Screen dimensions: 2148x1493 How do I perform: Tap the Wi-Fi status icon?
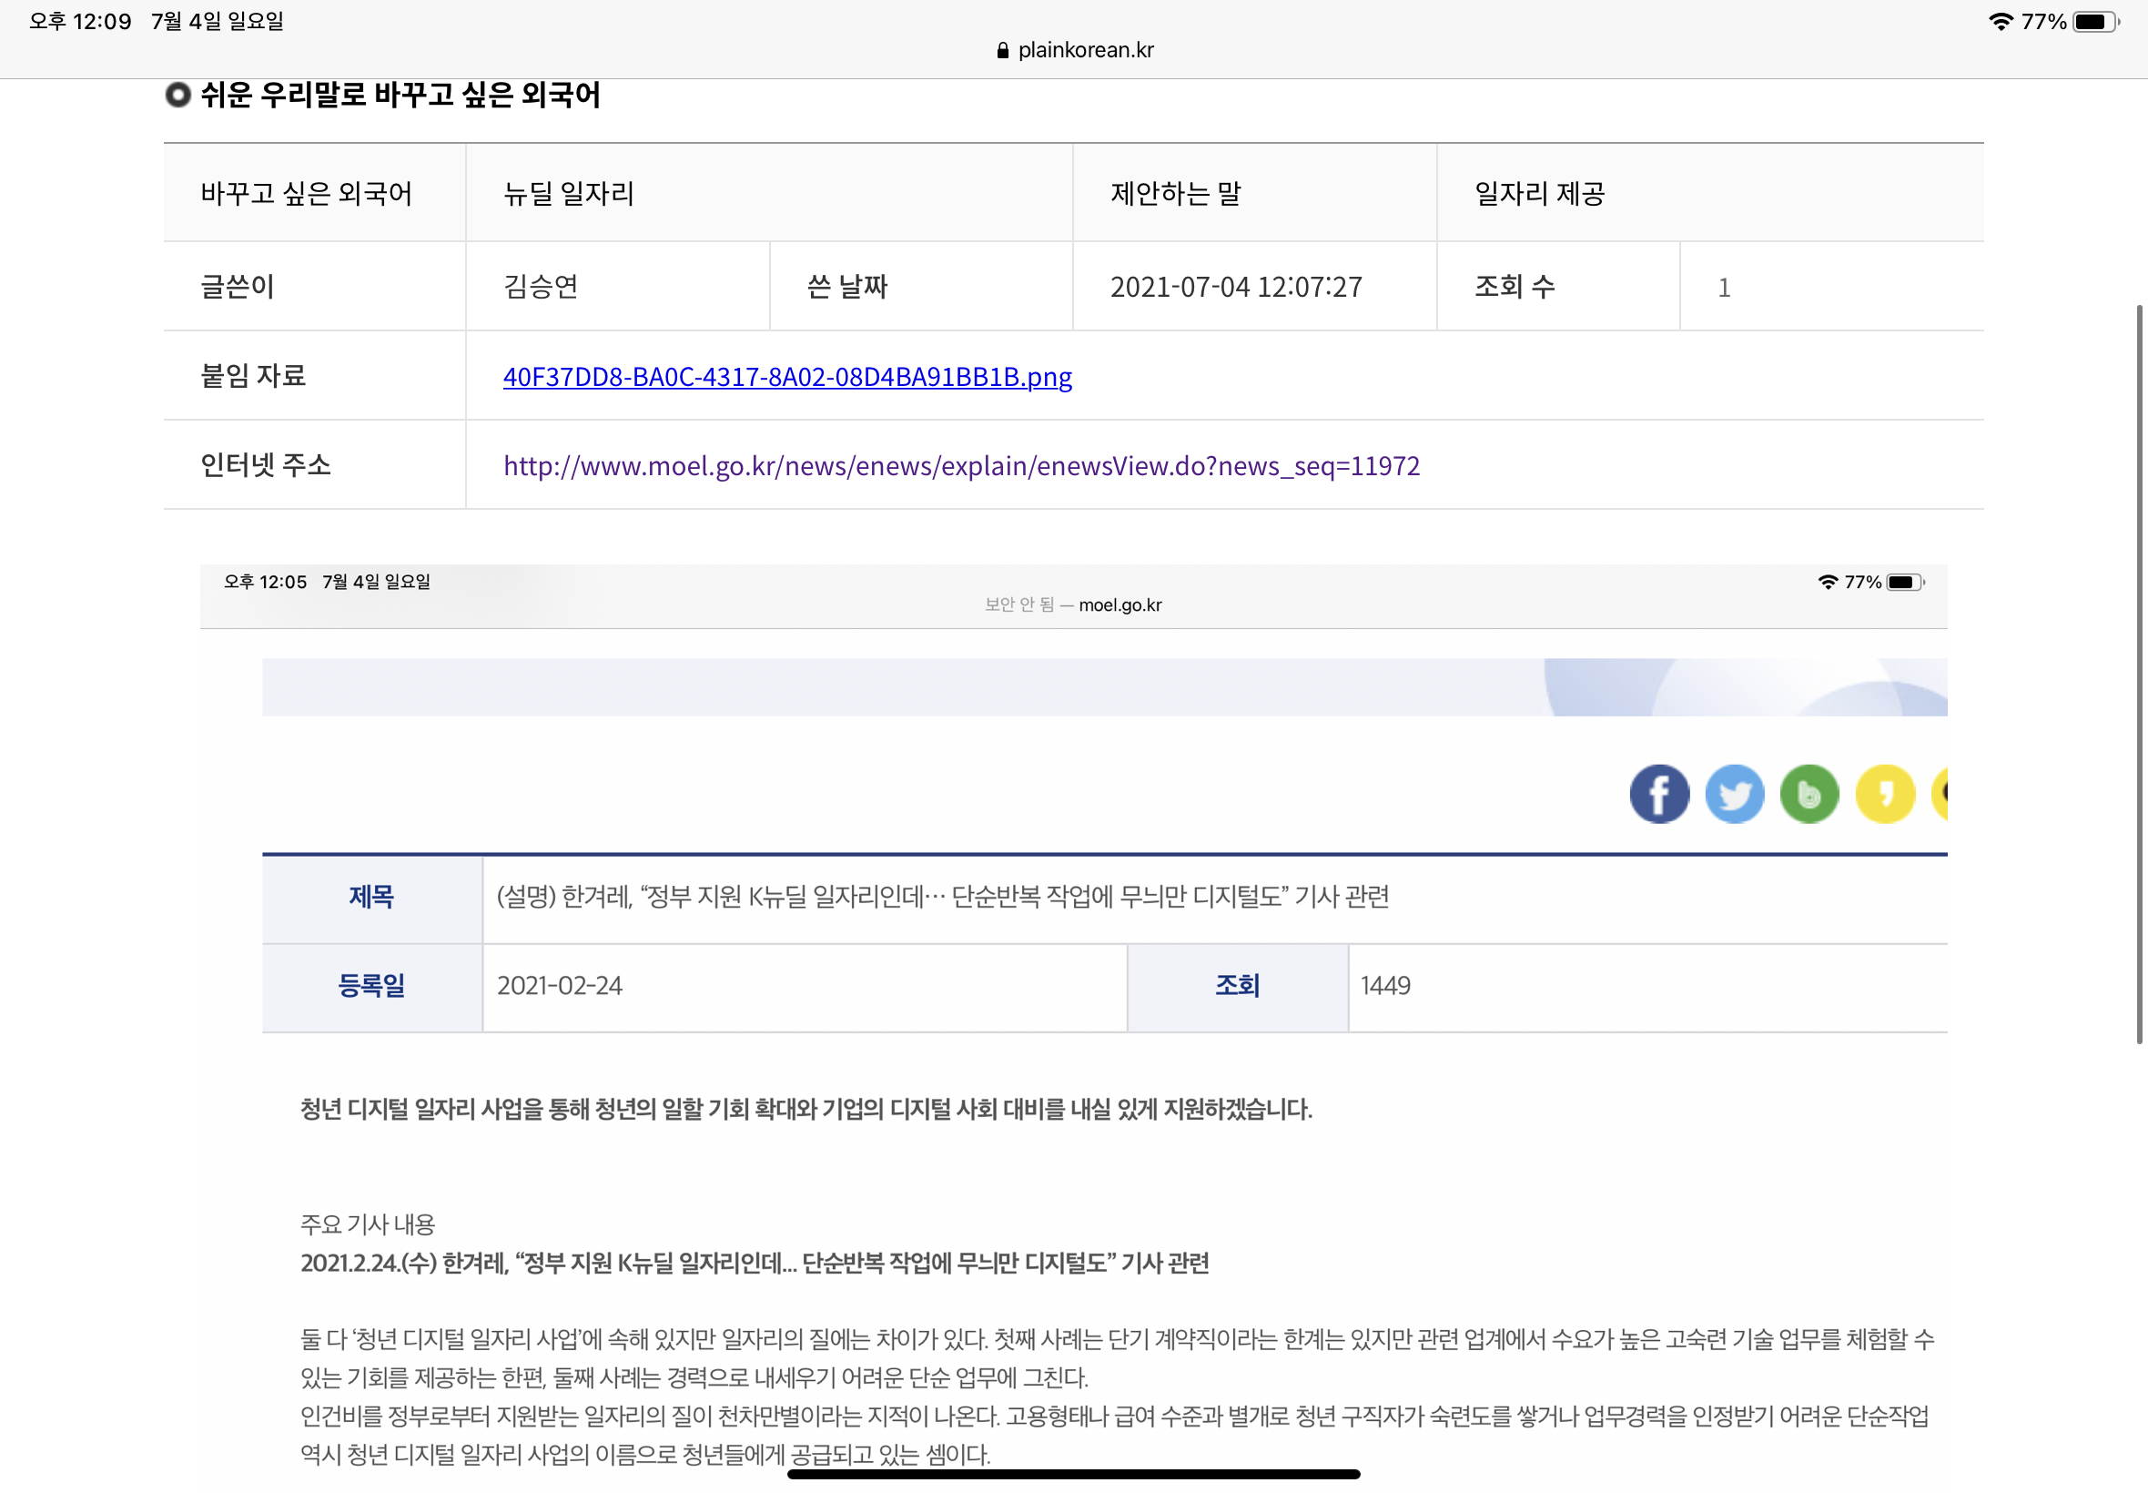(x=2001, y=22)
